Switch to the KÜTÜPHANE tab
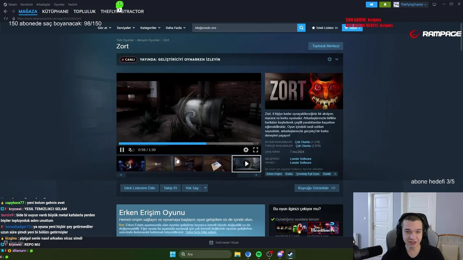 click(x=55, y=12)
